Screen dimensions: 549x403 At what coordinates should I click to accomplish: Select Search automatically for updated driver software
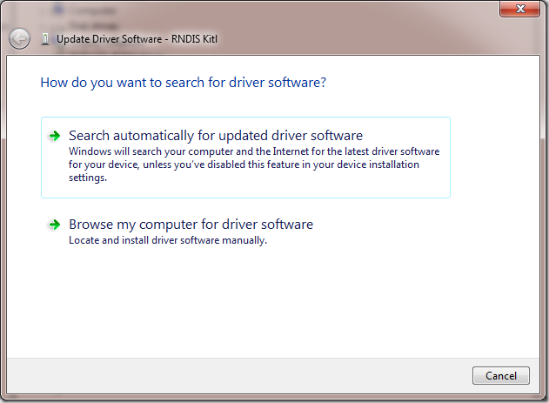coord(215,136)
